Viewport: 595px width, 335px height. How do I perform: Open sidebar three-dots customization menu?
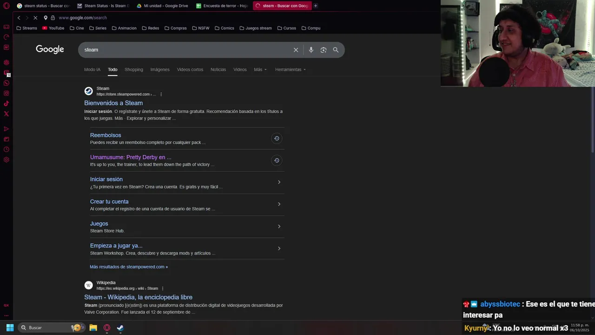7,315
